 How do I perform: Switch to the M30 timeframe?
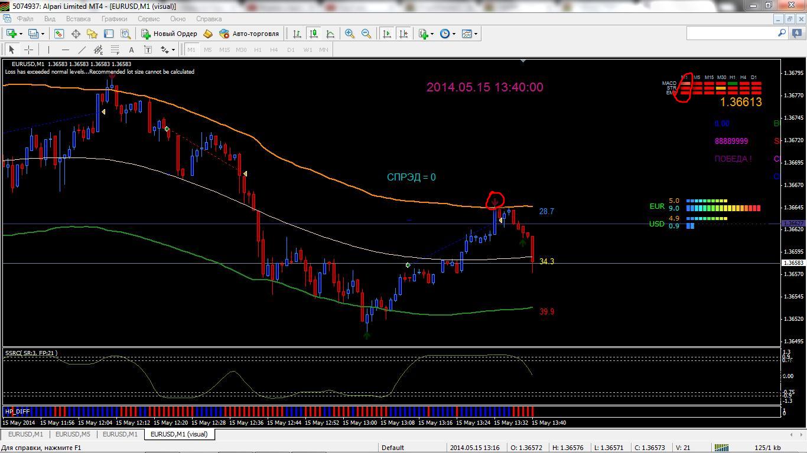pyautogui.click(x=240, y=50)
